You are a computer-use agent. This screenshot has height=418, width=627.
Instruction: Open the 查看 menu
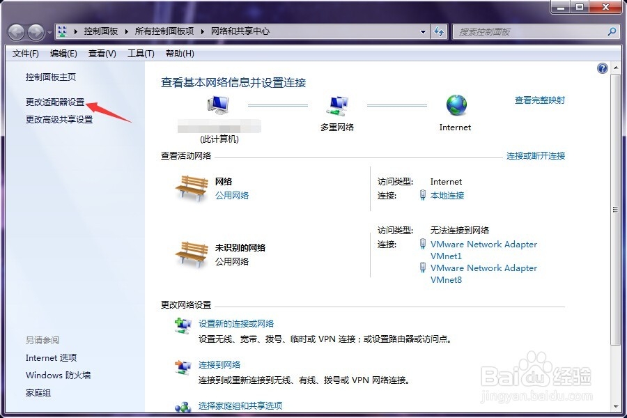click(100, 53)
